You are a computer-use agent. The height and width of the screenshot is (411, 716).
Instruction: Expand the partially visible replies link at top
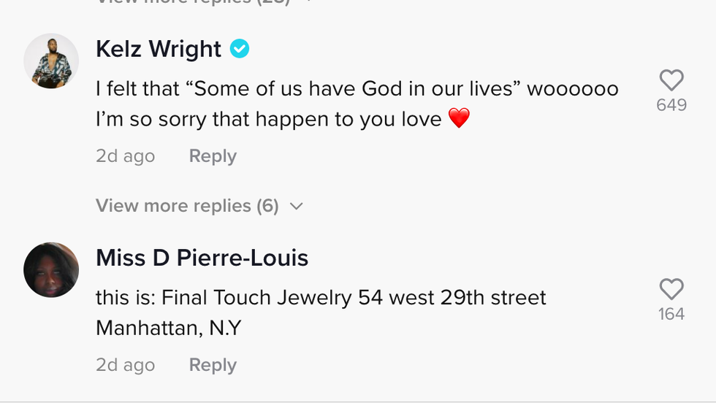point(197,2)
